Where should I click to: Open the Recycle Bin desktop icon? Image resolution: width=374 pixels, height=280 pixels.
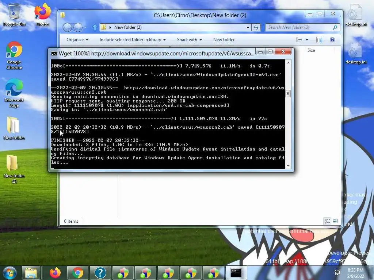tap(14, 15)
